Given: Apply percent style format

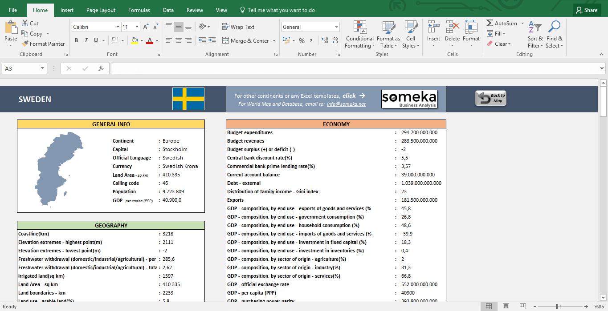Looking at the screenshot, I should [302, 40].
